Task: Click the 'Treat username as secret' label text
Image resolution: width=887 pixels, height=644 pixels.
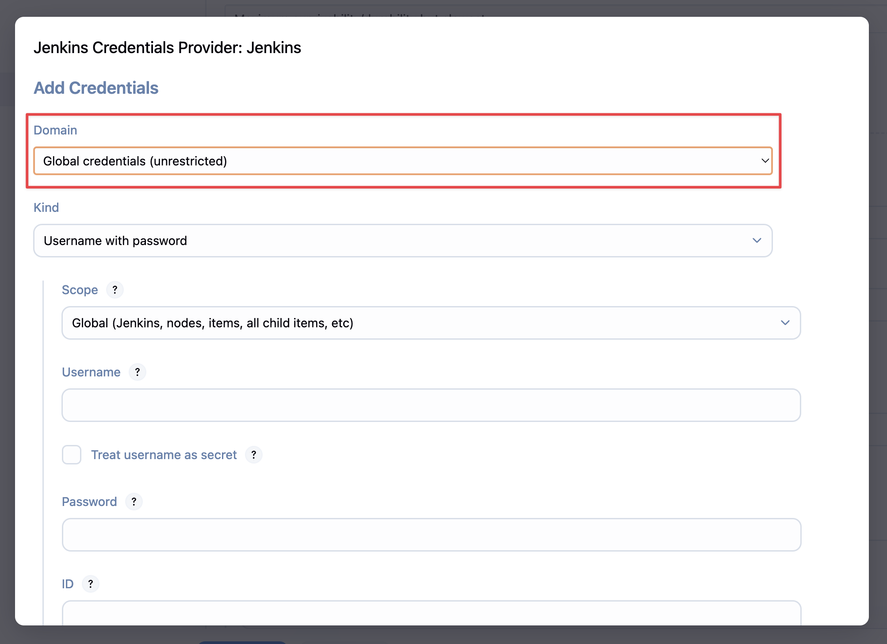Action: (164, 455)
